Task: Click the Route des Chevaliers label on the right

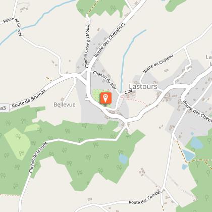Action: point(197,112)
